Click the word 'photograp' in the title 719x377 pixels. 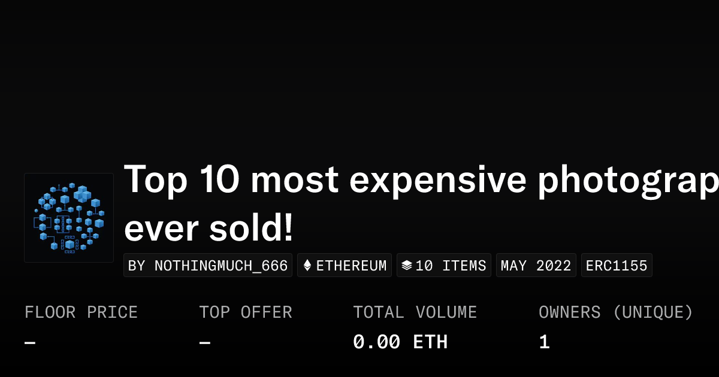[627, 180]
